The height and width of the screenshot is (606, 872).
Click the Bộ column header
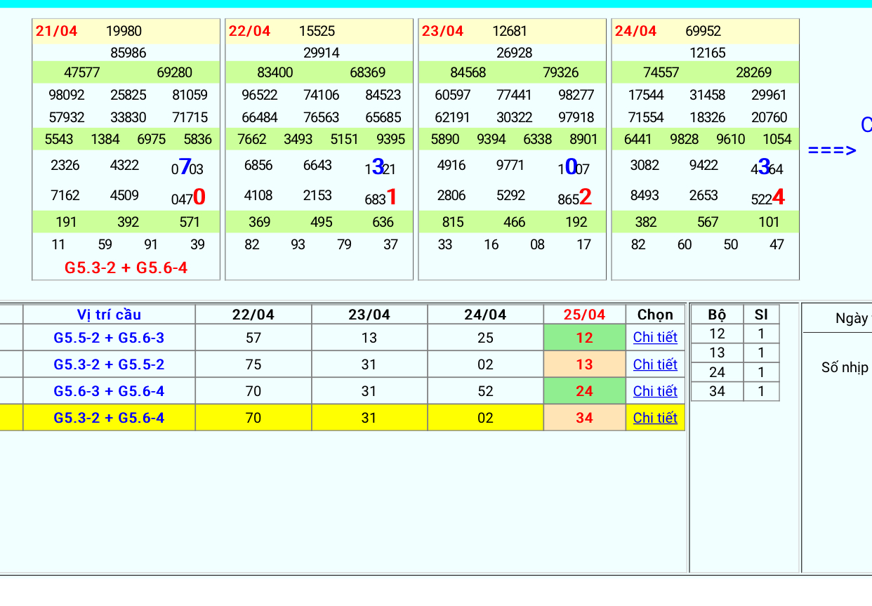(x=717, y=315)
